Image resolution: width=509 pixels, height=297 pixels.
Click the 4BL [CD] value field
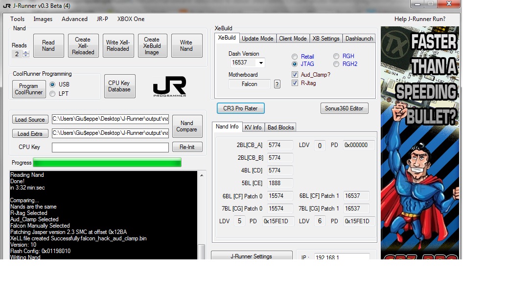[x=280, y=170]
